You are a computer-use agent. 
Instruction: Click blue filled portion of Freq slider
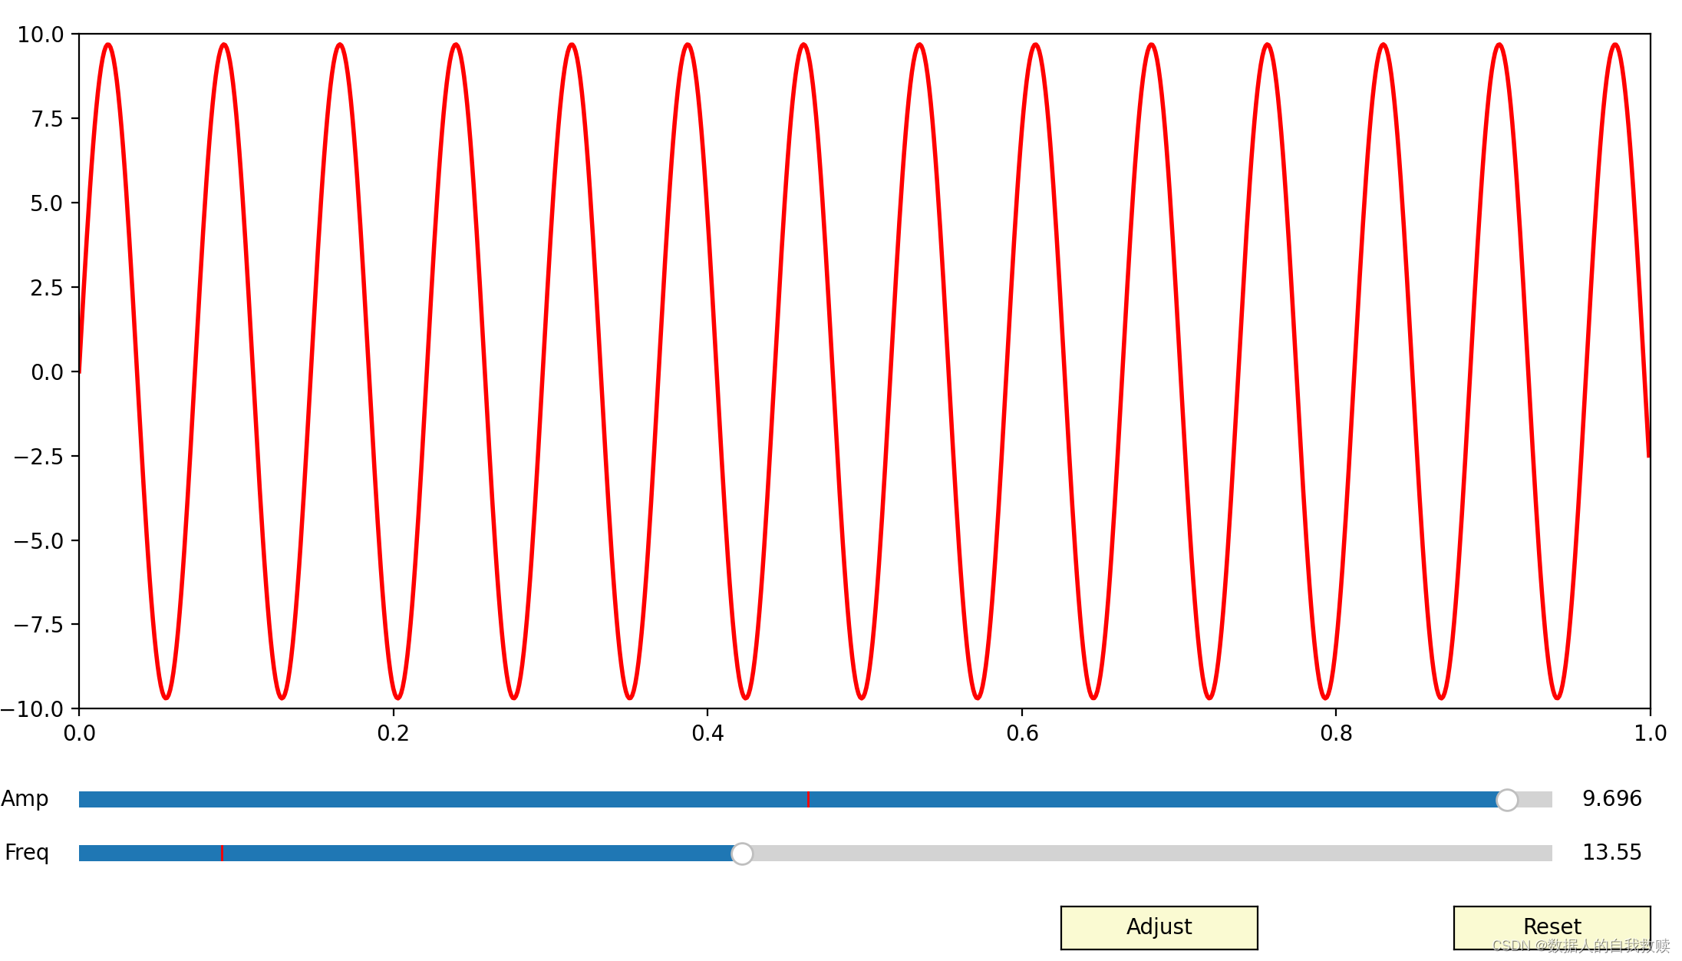(x=460, y=854)
